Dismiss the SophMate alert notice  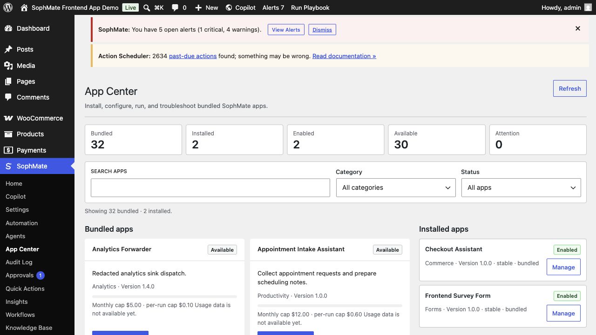pos(322,29)
